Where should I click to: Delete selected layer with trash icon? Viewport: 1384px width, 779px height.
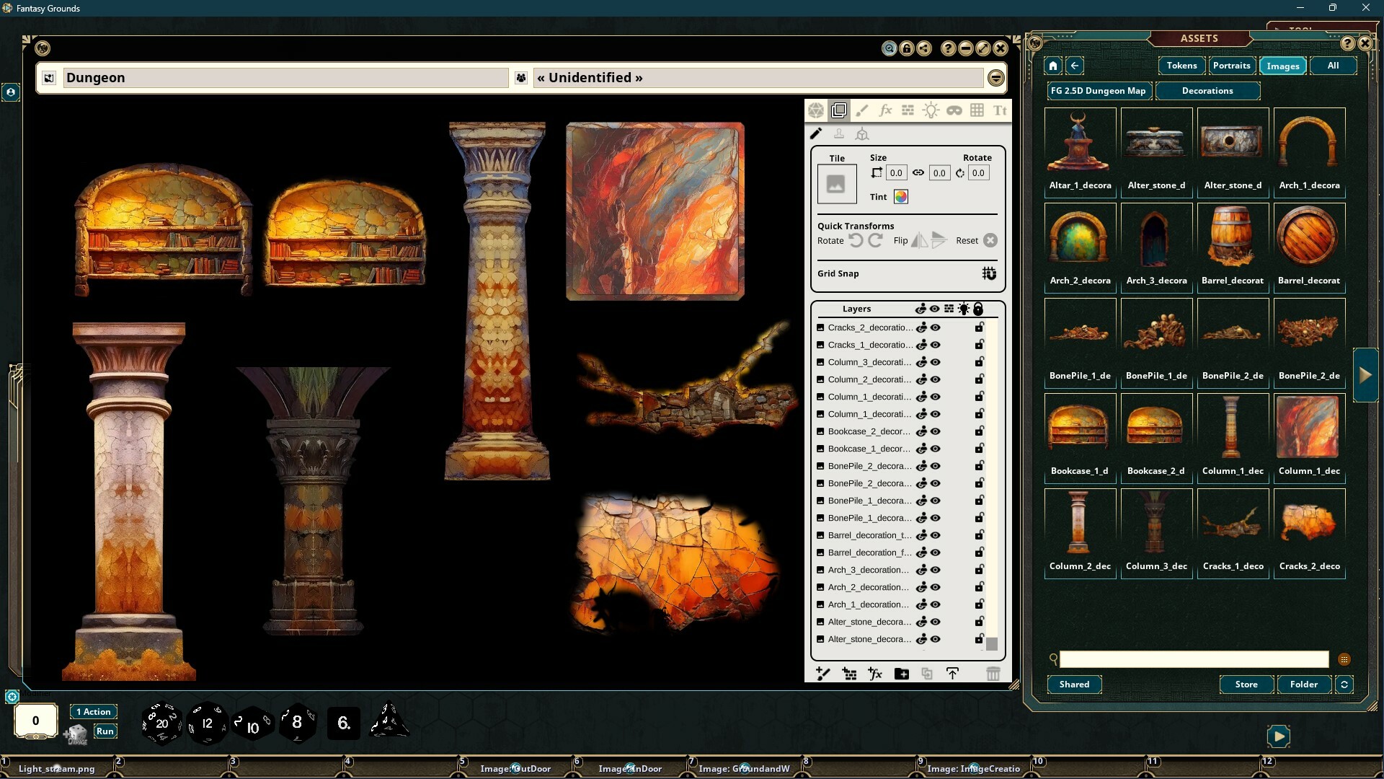994,673
